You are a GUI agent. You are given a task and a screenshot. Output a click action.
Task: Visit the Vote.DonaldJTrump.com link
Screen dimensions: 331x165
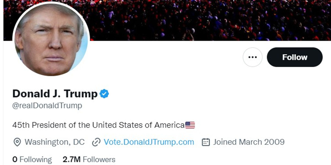149,142
